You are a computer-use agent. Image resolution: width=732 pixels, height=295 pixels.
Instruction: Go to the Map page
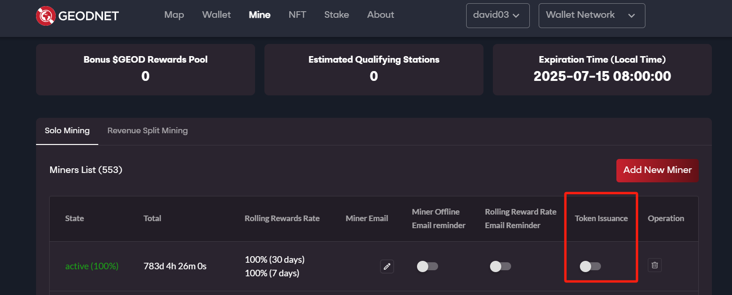pos(174,15)
